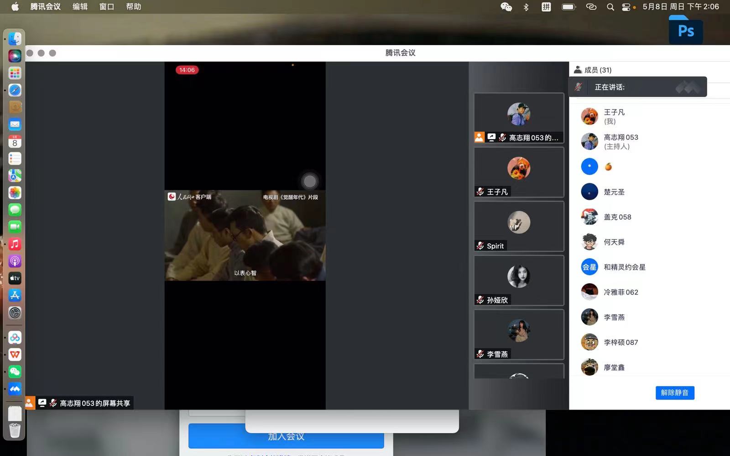Image resolution: width=730 pixels, height=456 pixels.
Task: Open App Store in Dock
Action: point(15,295)
